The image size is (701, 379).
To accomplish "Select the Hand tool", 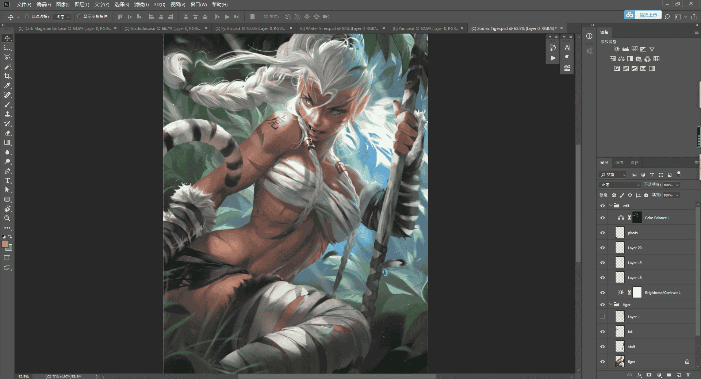I will point(7,209).
